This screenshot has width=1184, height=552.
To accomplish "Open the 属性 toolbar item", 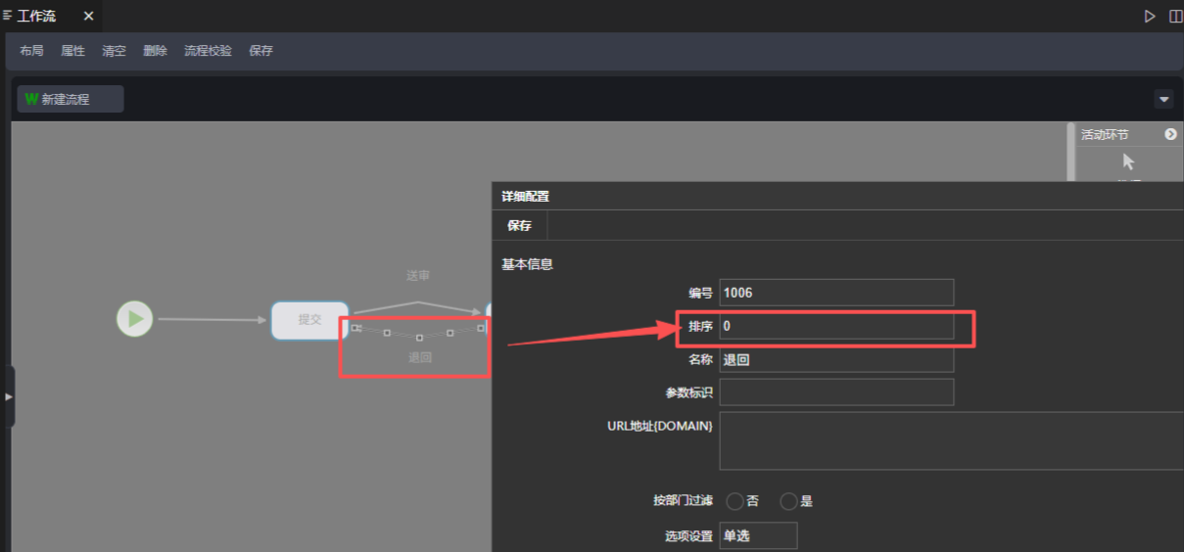I will tap(72, 51).
